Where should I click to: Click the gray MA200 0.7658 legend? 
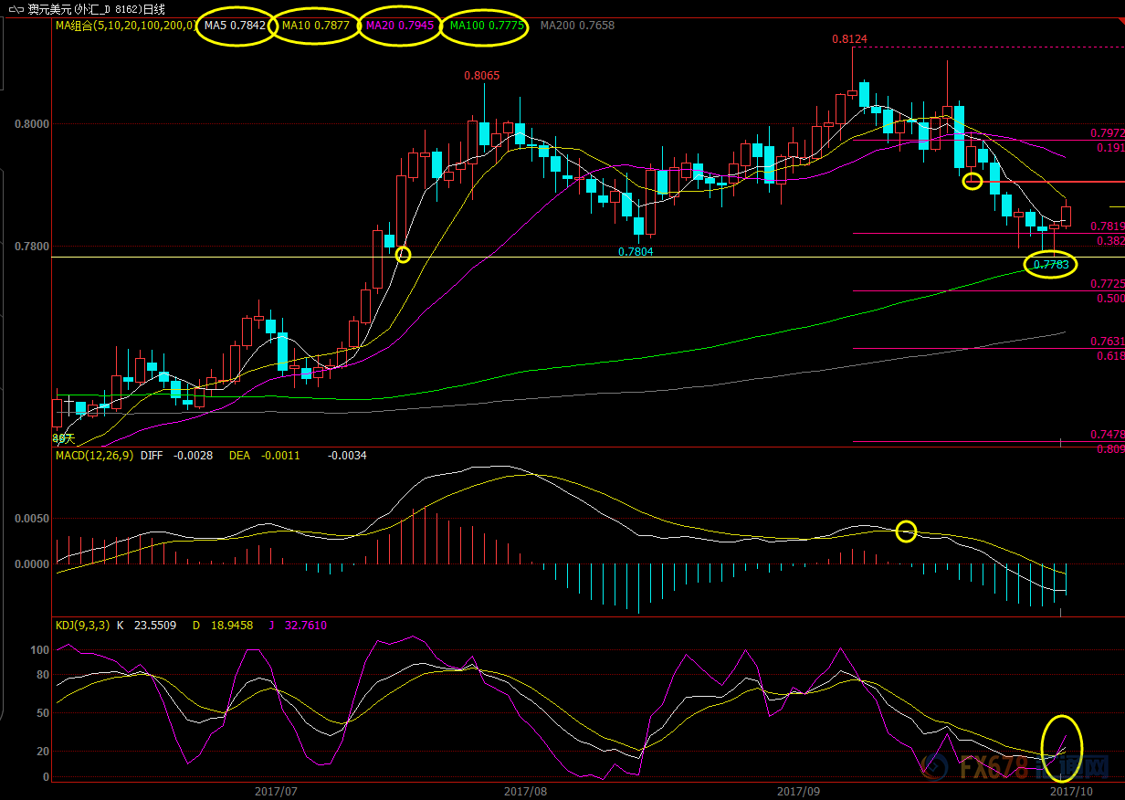577,26
